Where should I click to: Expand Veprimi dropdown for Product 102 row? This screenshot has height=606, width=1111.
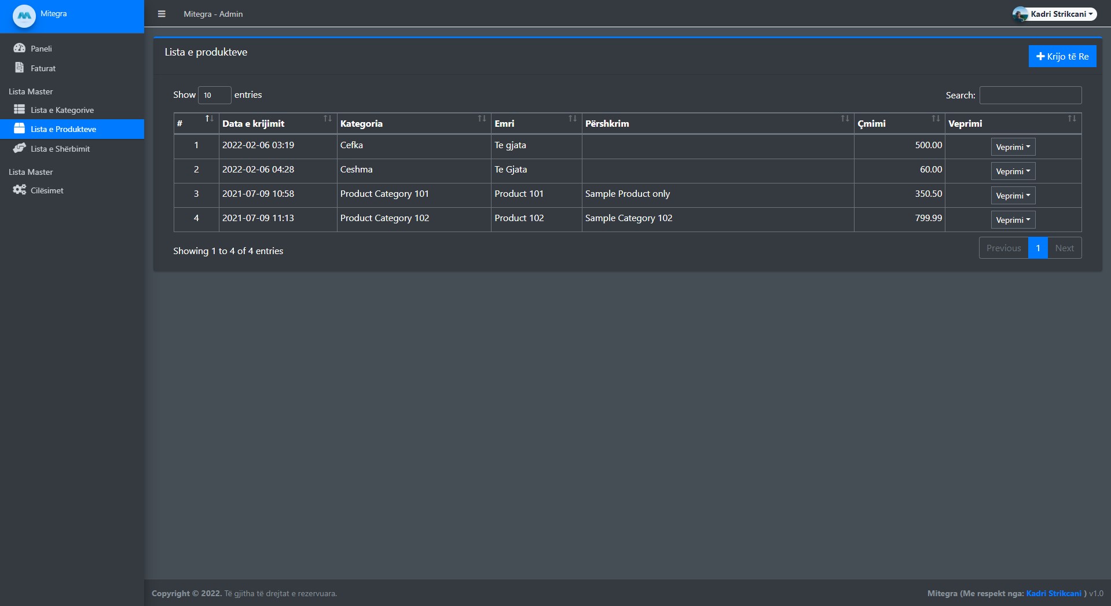[x=1013, y=220]
